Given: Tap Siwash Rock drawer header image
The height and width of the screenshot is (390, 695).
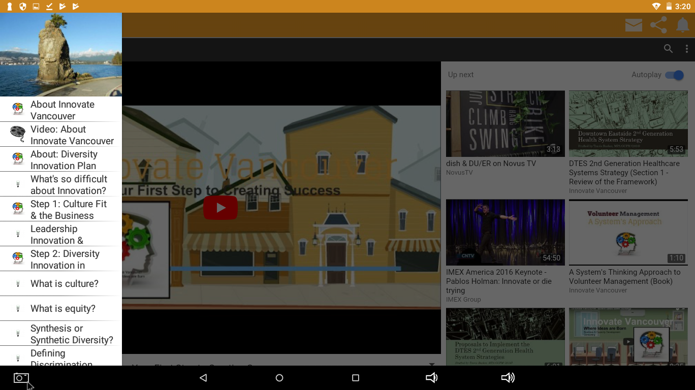Looking at the screenshot, I should (61, 54).
